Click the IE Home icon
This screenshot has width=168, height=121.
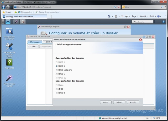(x=109, y=16)
